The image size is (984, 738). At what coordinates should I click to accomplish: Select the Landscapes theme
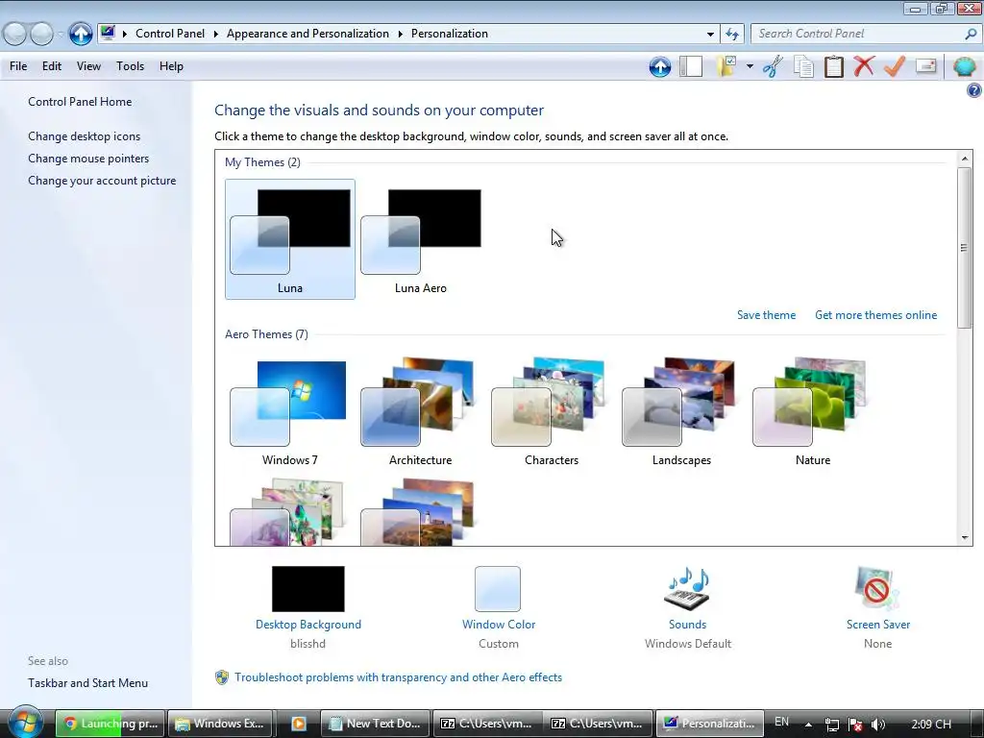point(681,411)
